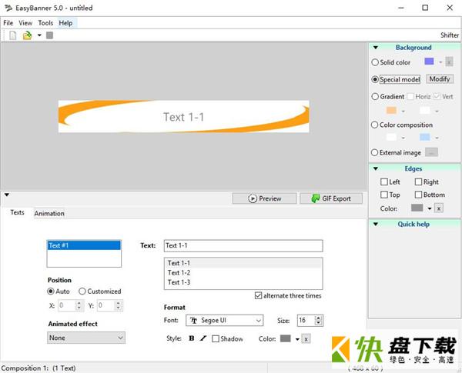This screenshot has height=373, width=462.
Task: Click the Text input field
Action: [x=243, y=245]
